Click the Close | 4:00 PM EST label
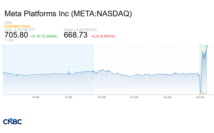The image size is (214, 133). (x=81, y=30)
